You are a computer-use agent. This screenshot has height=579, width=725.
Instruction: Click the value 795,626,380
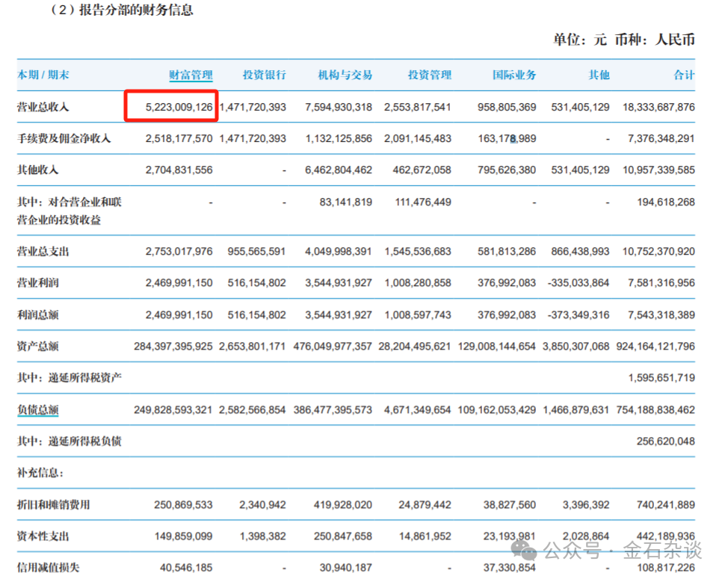507,170
